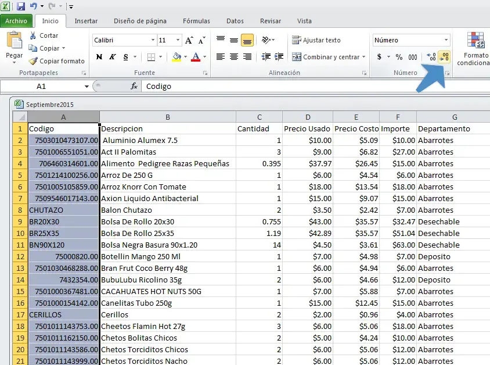490x365 pixels.
Task: Toggle italic (K) formatting
Action: coord(112,57)
